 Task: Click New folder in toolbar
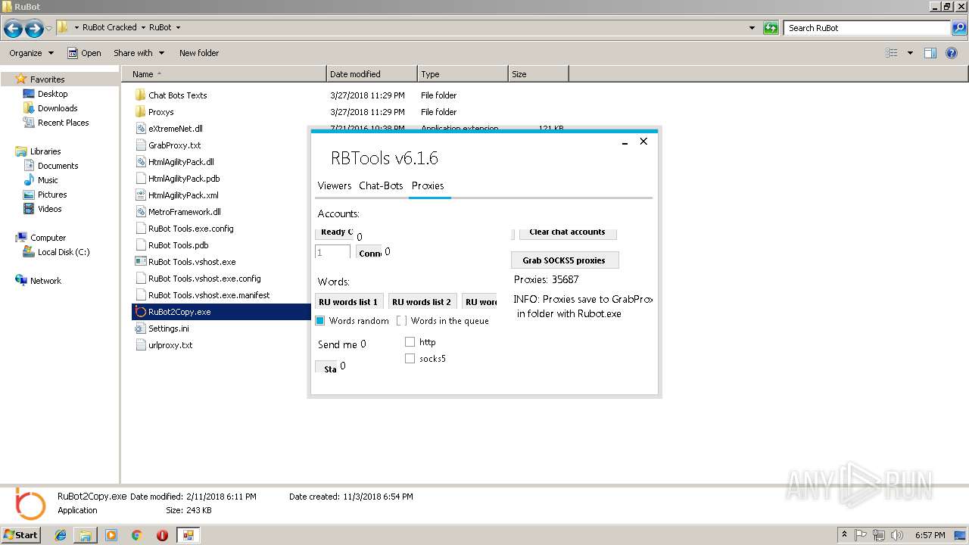[x=199, y=53]
